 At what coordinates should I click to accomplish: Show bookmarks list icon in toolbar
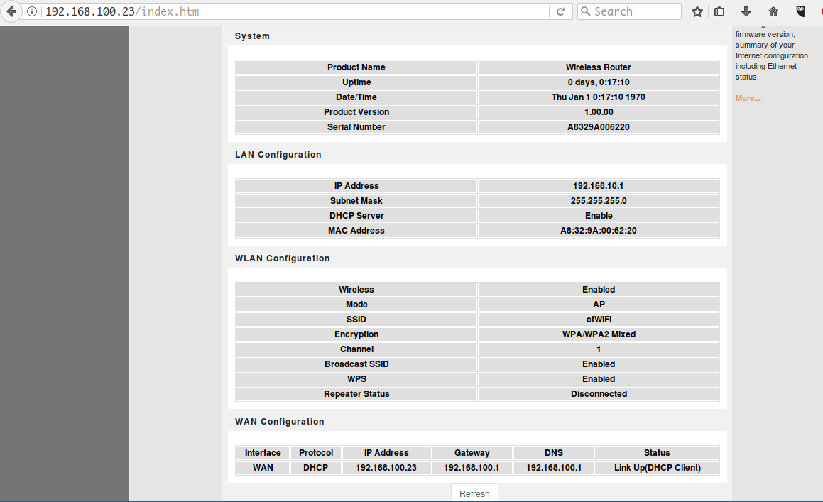tap(719, 11)
